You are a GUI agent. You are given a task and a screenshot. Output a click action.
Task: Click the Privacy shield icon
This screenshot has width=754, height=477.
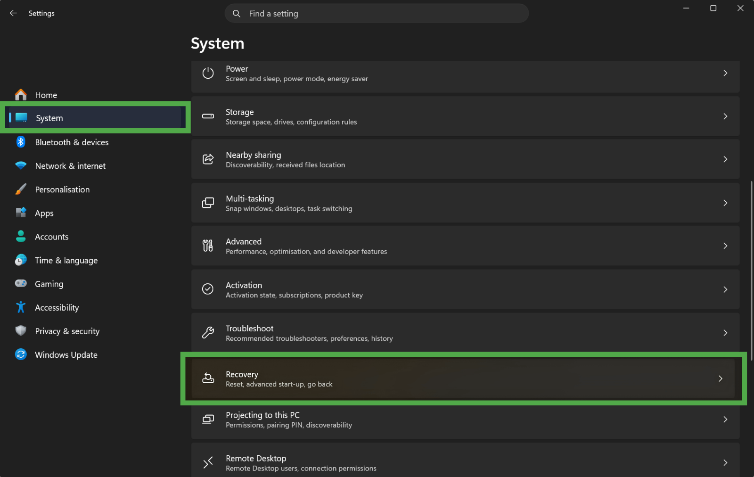coord(21,330)
